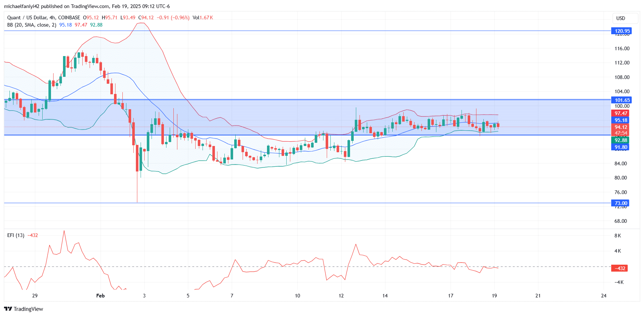Click the 4K label on EFI axis

click(618, 251)
